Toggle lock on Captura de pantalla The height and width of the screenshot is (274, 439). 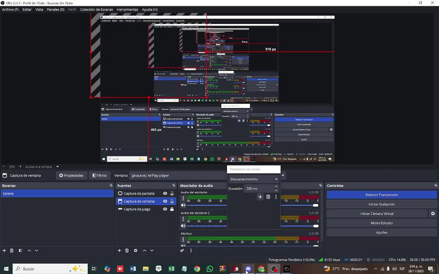tap(172, 193)
